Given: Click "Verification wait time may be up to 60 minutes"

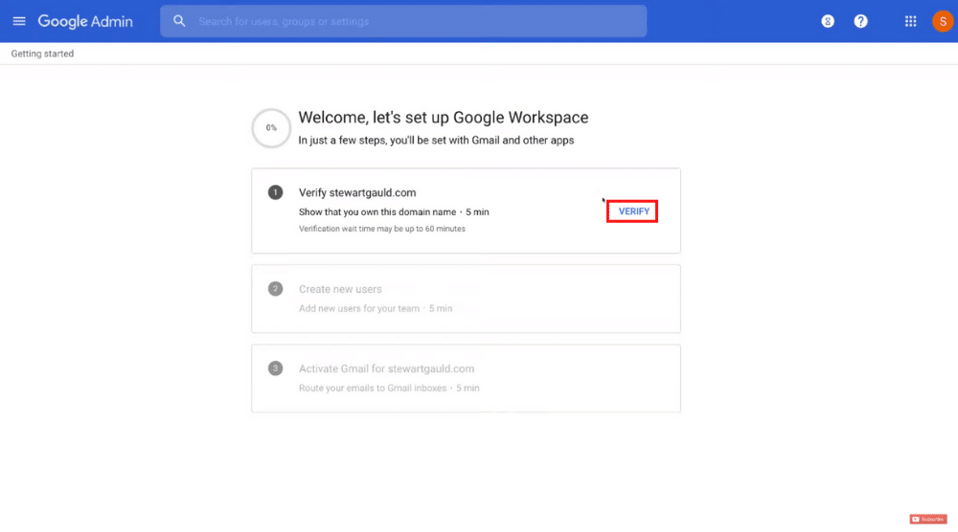Looking at the screenshot, I should click(x=382, y=229).
